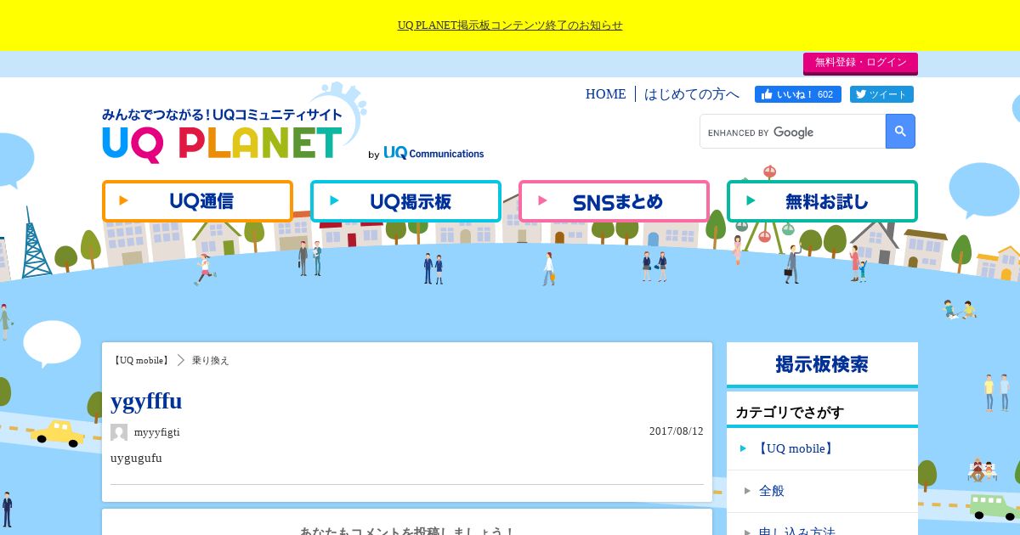
Task: Click the myyyfigti user avatar
Action: (119, 432)
